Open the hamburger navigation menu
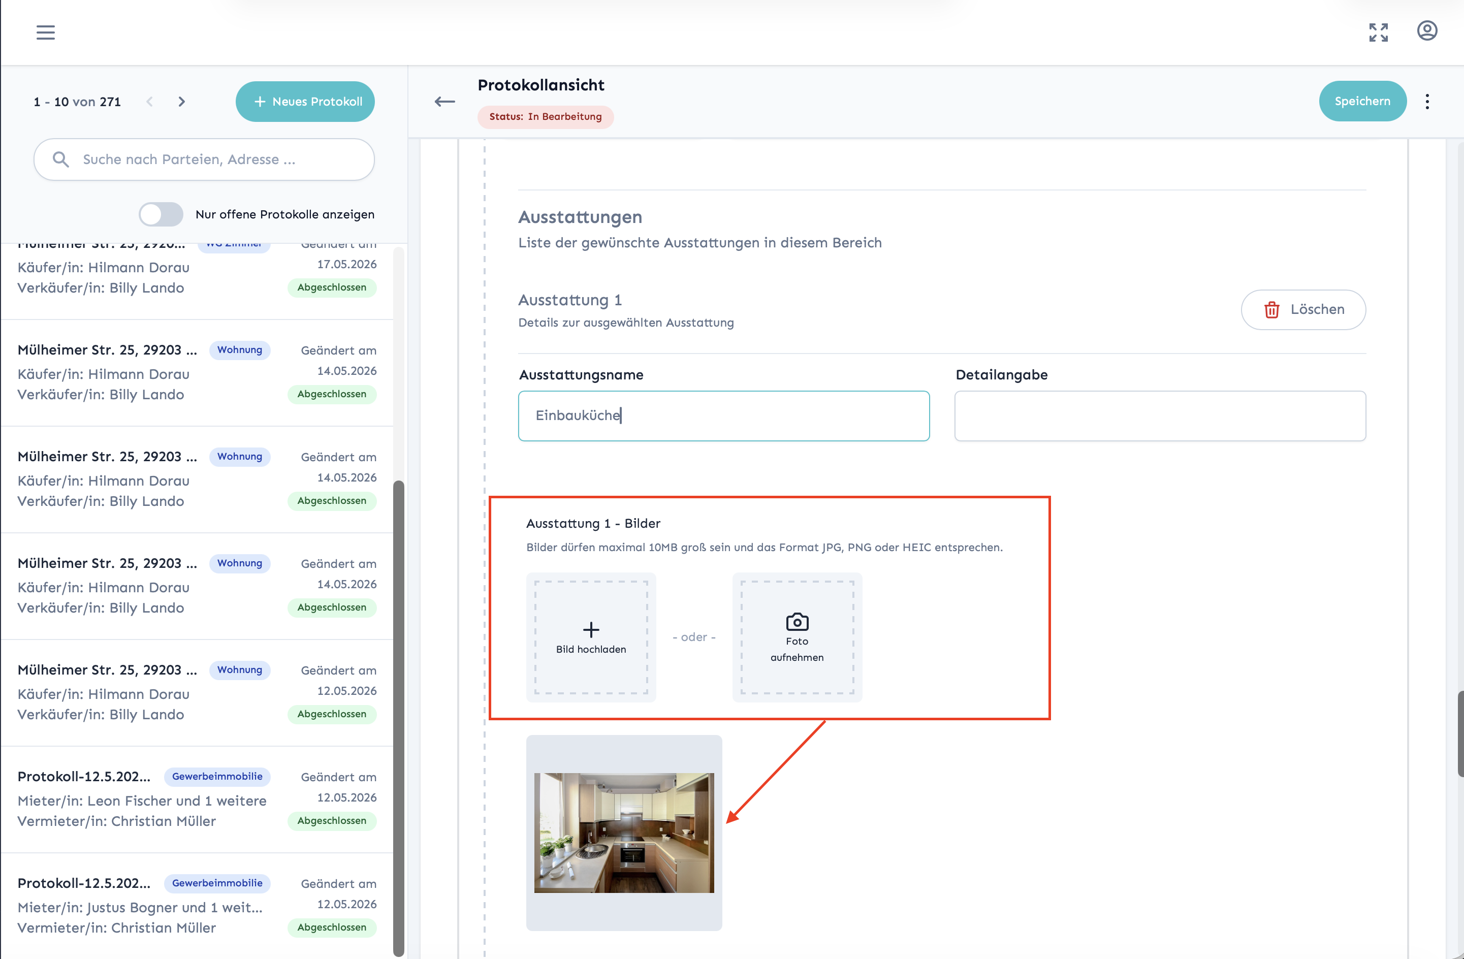The height and width of the screenshot is (959, 1464). click(46, 32)
